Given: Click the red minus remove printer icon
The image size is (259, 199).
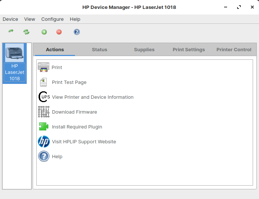Looking at the screenshot, I should pos(59,32).
